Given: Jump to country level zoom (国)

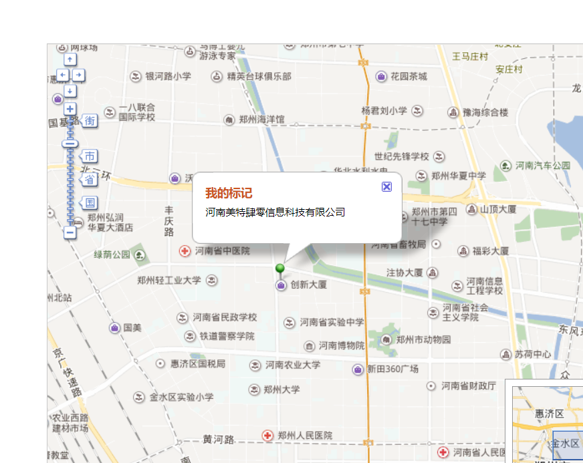Looking at the screenshot, I should (90, 202).
